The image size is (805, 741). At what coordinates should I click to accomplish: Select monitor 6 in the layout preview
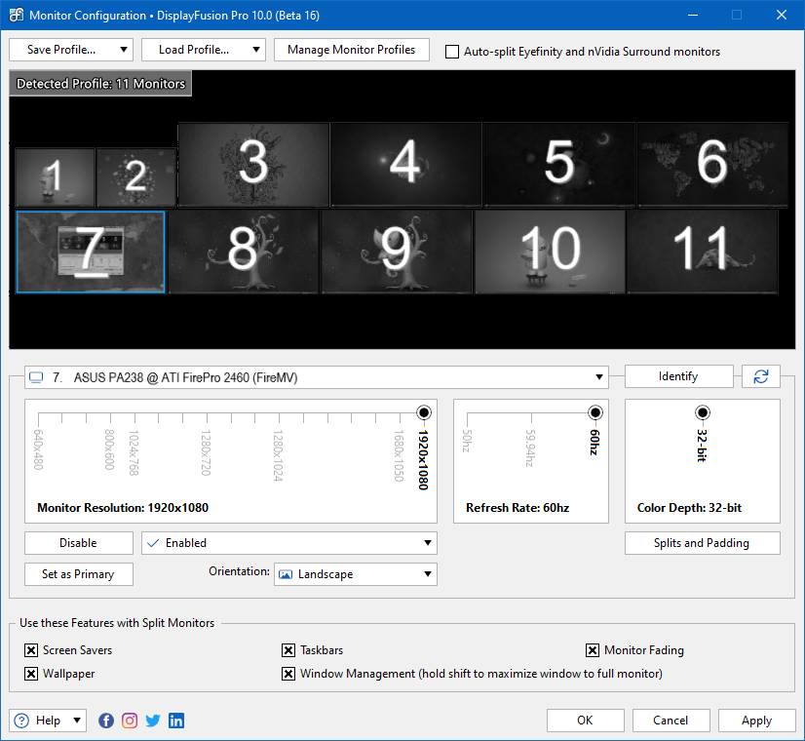(x=712, y=165)
